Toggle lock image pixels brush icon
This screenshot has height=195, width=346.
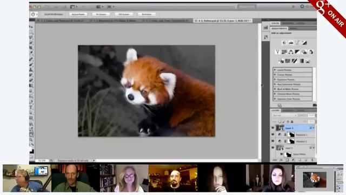click(284, 121)
